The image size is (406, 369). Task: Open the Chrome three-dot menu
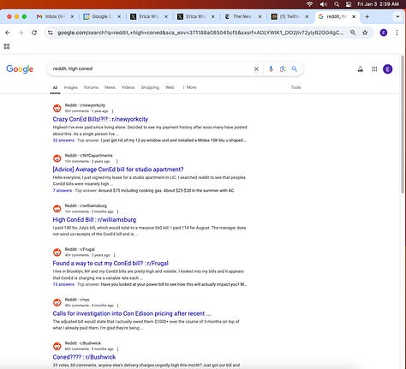coord(397,33)
